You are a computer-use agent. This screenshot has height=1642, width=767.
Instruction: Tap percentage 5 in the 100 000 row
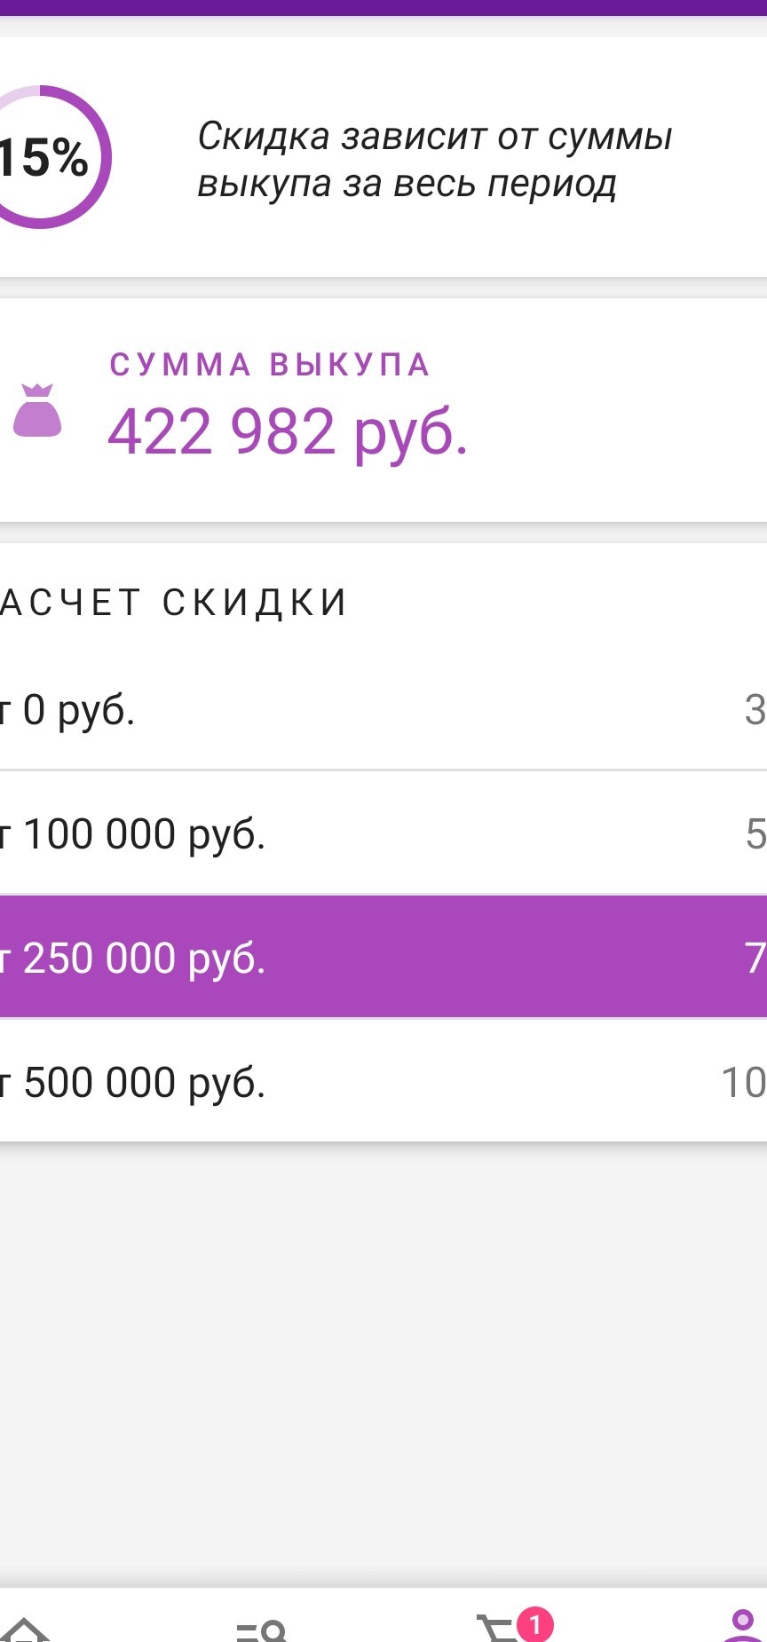[755, 833]
